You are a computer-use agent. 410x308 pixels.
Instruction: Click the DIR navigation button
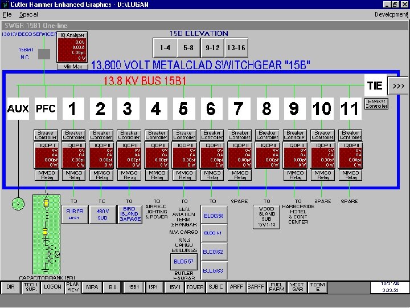coord(10,287)
